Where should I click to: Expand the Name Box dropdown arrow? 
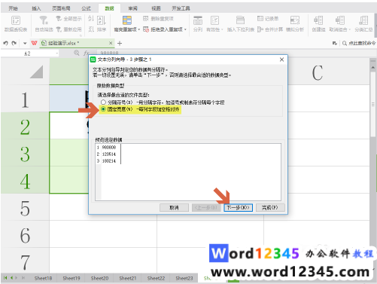57,53
